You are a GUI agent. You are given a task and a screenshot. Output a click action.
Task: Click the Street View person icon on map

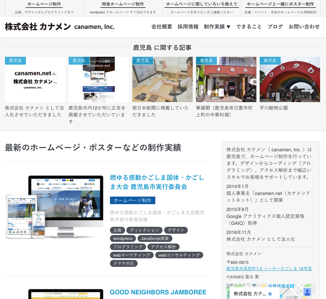click(307, 292)
